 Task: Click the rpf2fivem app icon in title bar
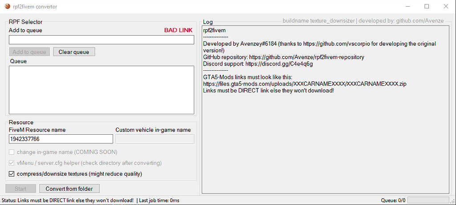click(x=7, y=6)
